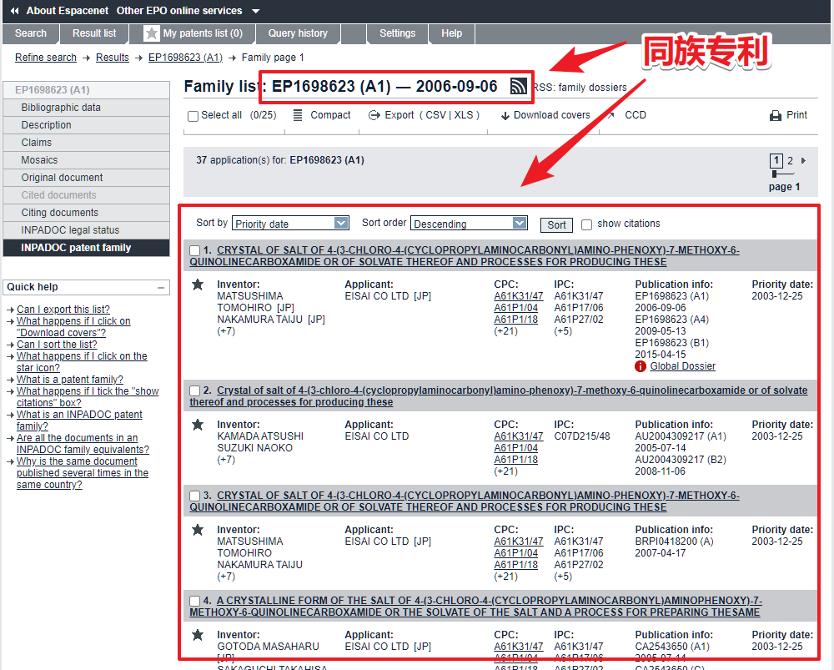This screenshot has height=670, width=834.
Task: Click the double-arrow icon before About Espacenet
Action: click(15, 11)
